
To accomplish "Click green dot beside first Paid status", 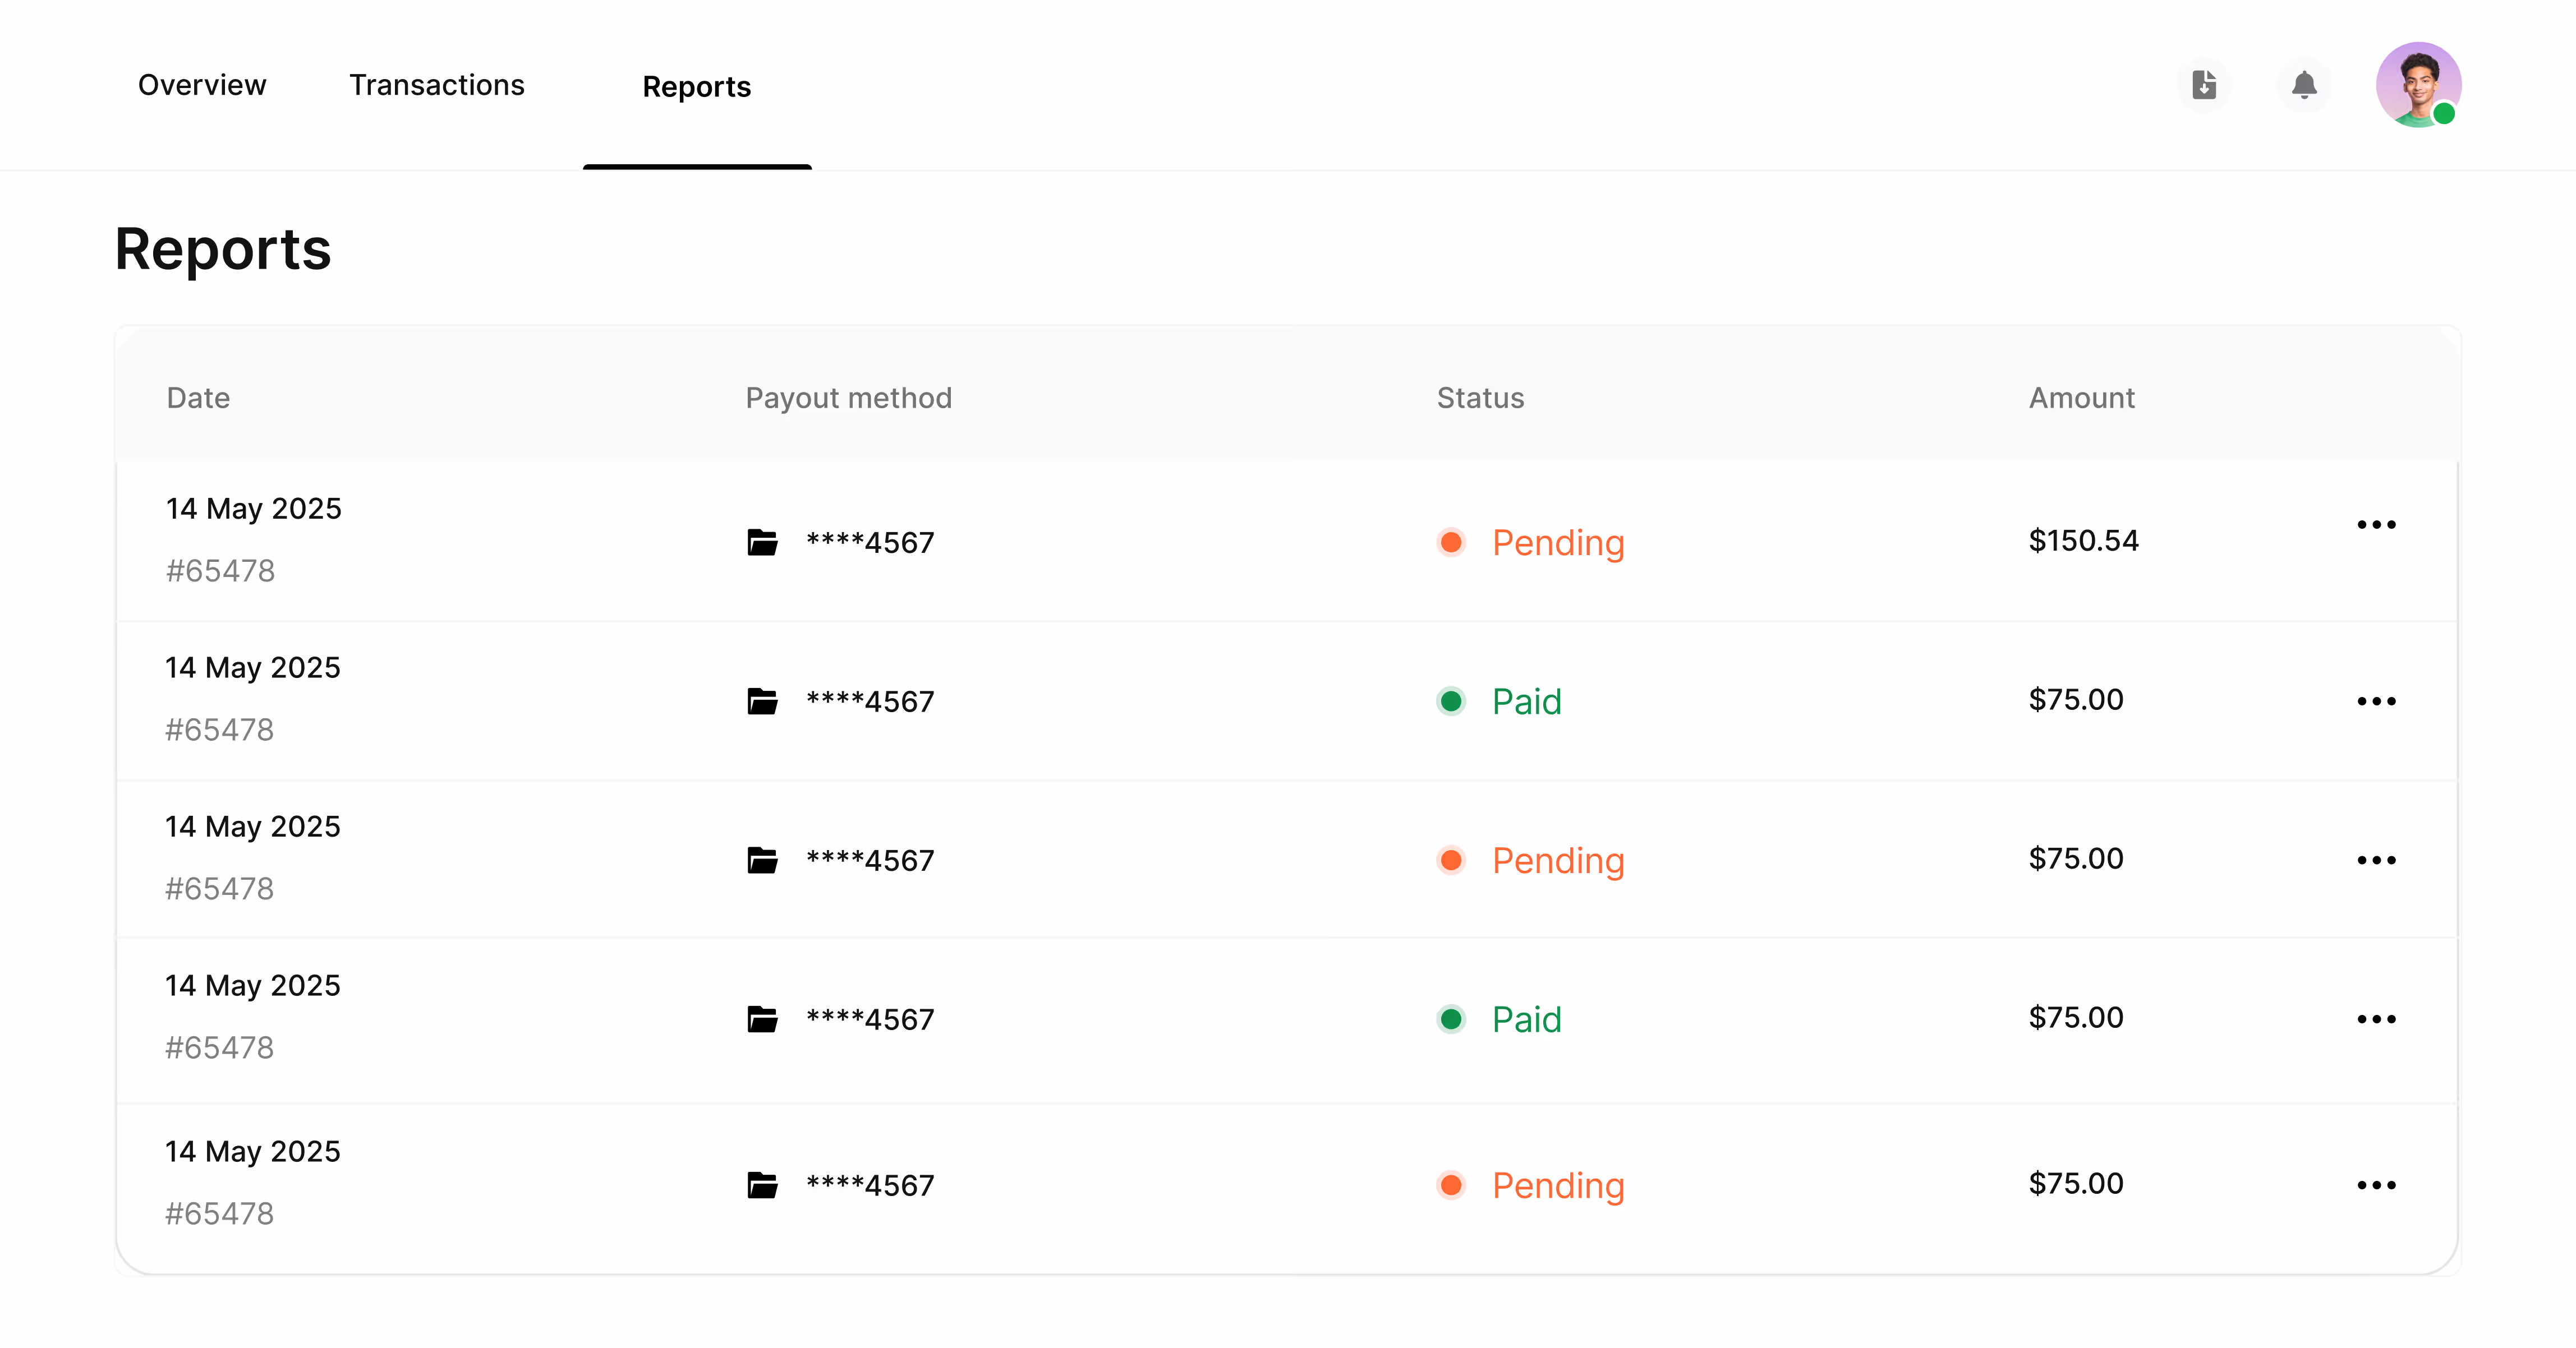I will 1451,701.
